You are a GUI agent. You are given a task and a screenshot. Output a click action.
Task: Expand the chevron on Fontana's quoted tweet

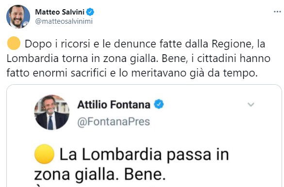251,105
